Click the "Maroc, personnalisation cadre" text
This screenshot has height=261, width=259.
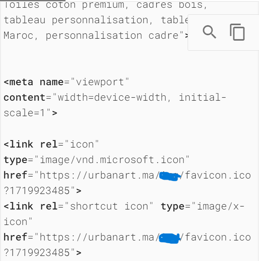click(93, 36)
